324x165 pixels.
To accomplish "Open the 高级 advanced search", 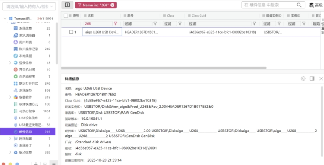I will [x=316, y=5].
